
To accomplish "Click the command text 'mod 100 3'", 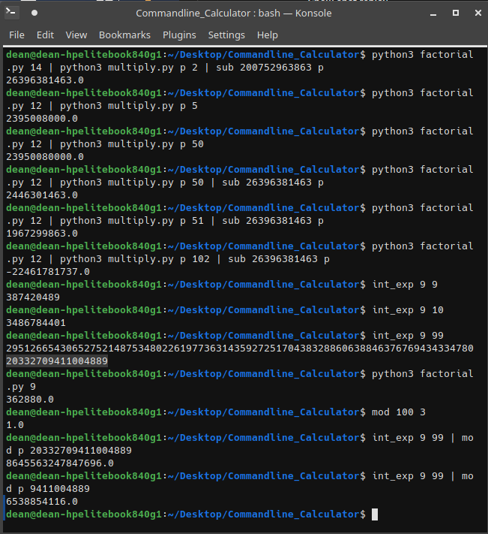I will point(399,412).
